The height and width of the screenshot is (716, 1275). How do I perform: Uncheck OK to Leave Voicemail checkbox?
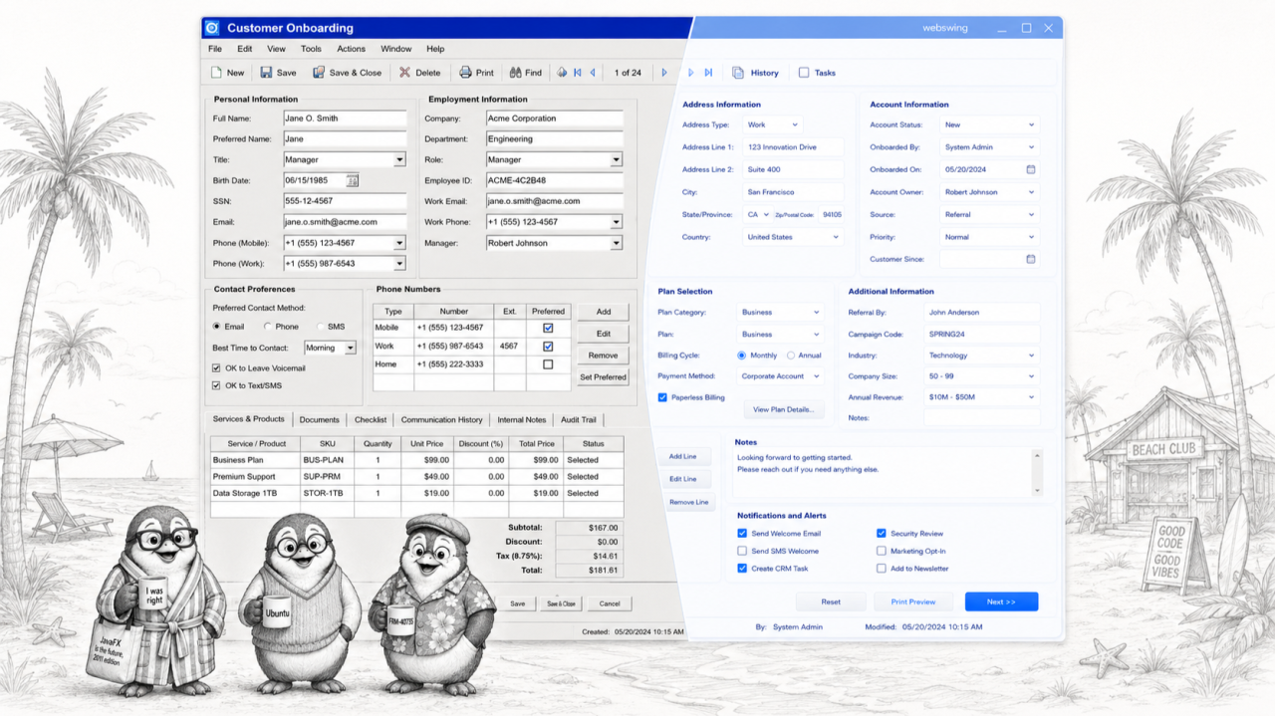(x=217, y=368)
